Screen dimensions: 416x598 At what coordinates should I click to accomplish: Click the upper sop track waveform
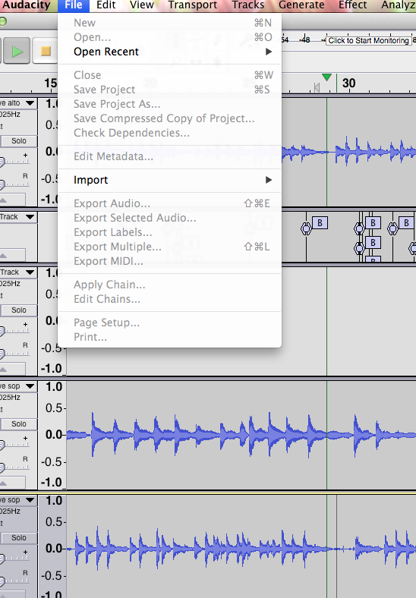241,435
